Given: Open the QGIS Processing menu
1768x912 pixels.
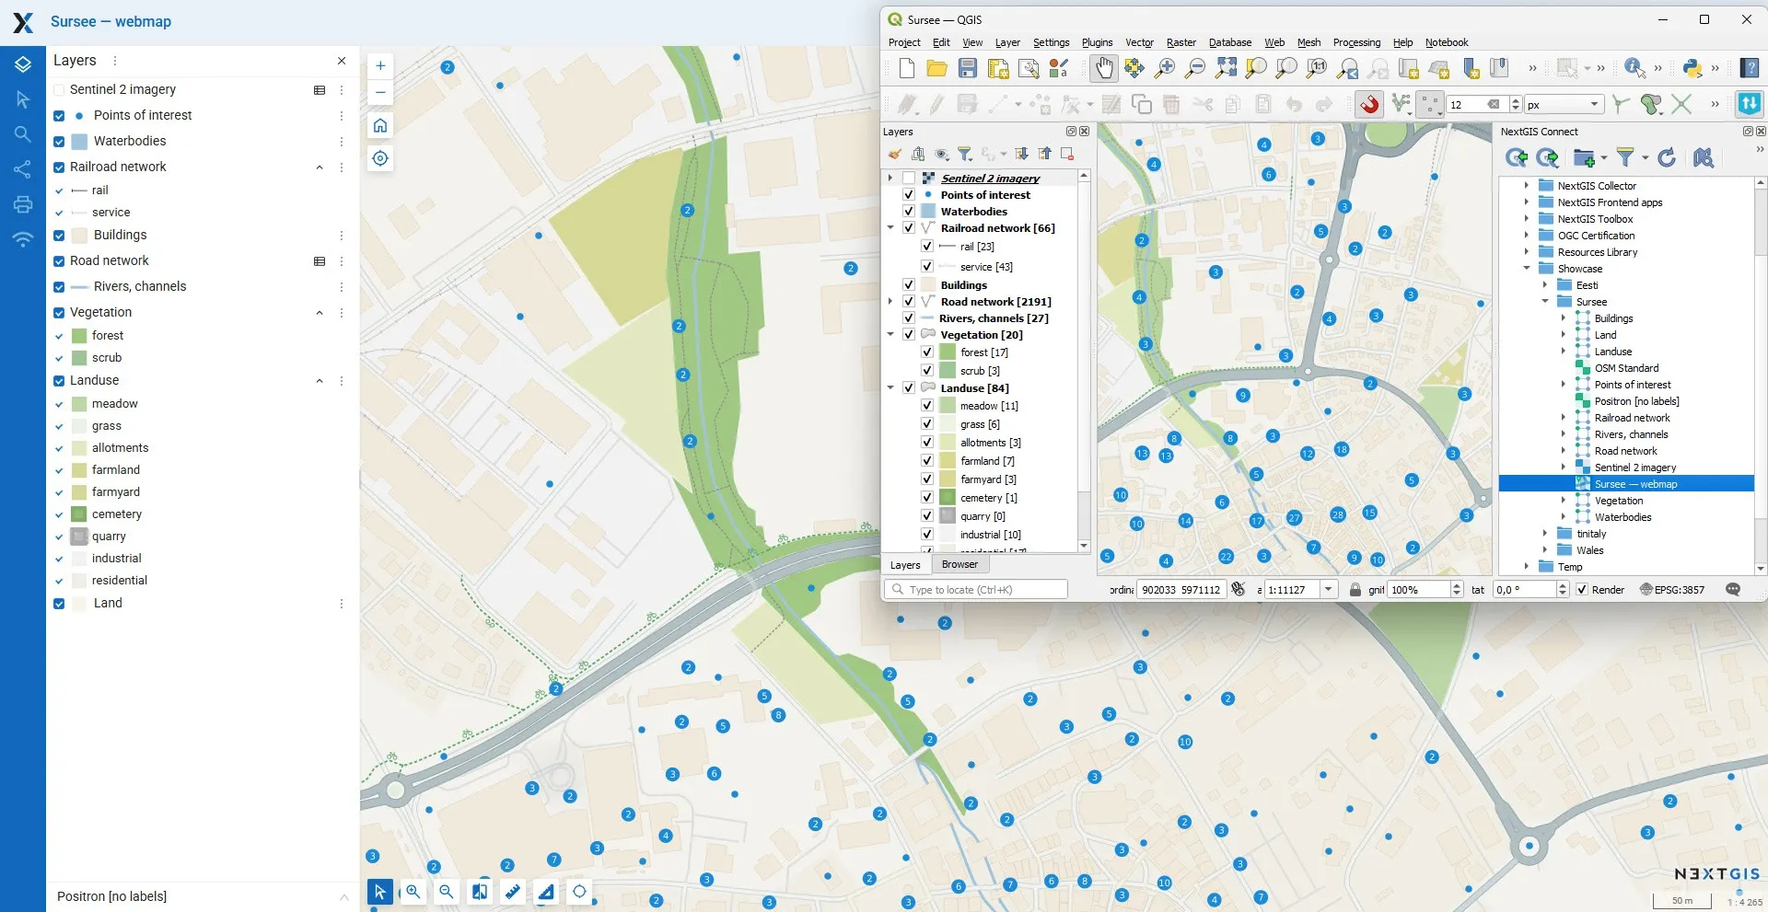Looking at the screenshot, I should pos(1356,42).
